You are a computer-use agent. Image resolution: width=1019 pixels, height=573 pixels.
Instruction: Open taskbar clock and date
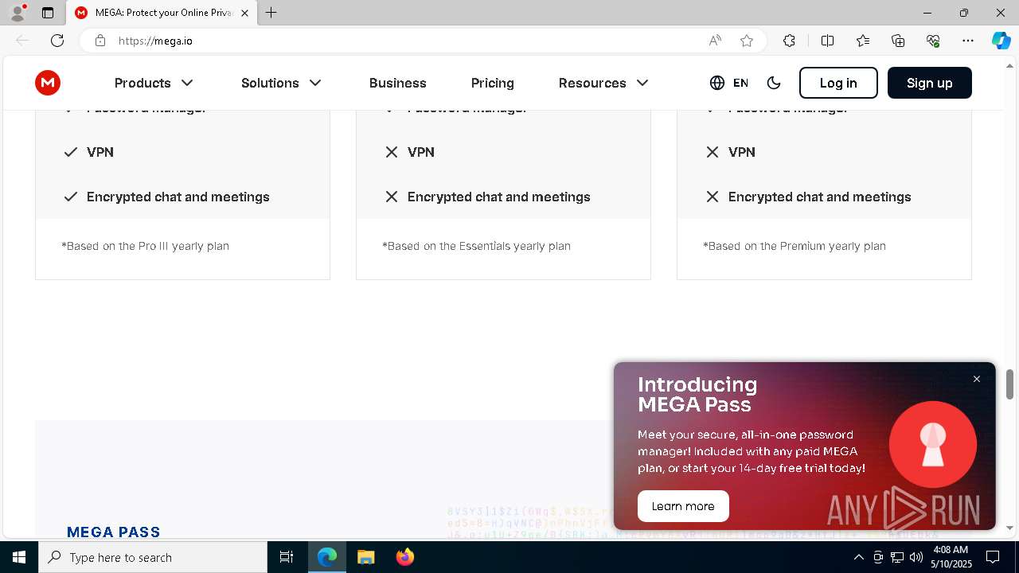(x=951, y=557)
